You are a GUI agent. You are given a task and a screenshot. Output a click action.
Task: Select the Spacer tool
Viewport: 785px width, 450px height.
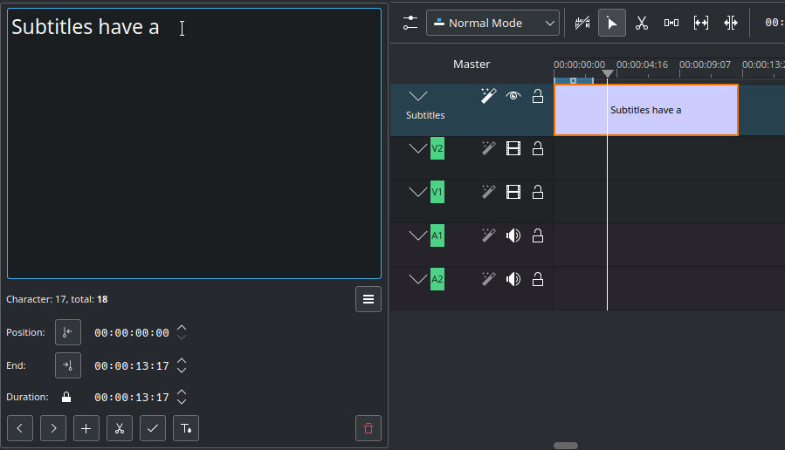(671, 24)
